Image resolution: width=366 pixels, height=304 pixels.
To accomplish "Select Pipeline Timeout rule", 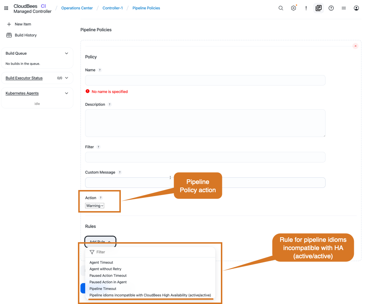I will (103, 289).
